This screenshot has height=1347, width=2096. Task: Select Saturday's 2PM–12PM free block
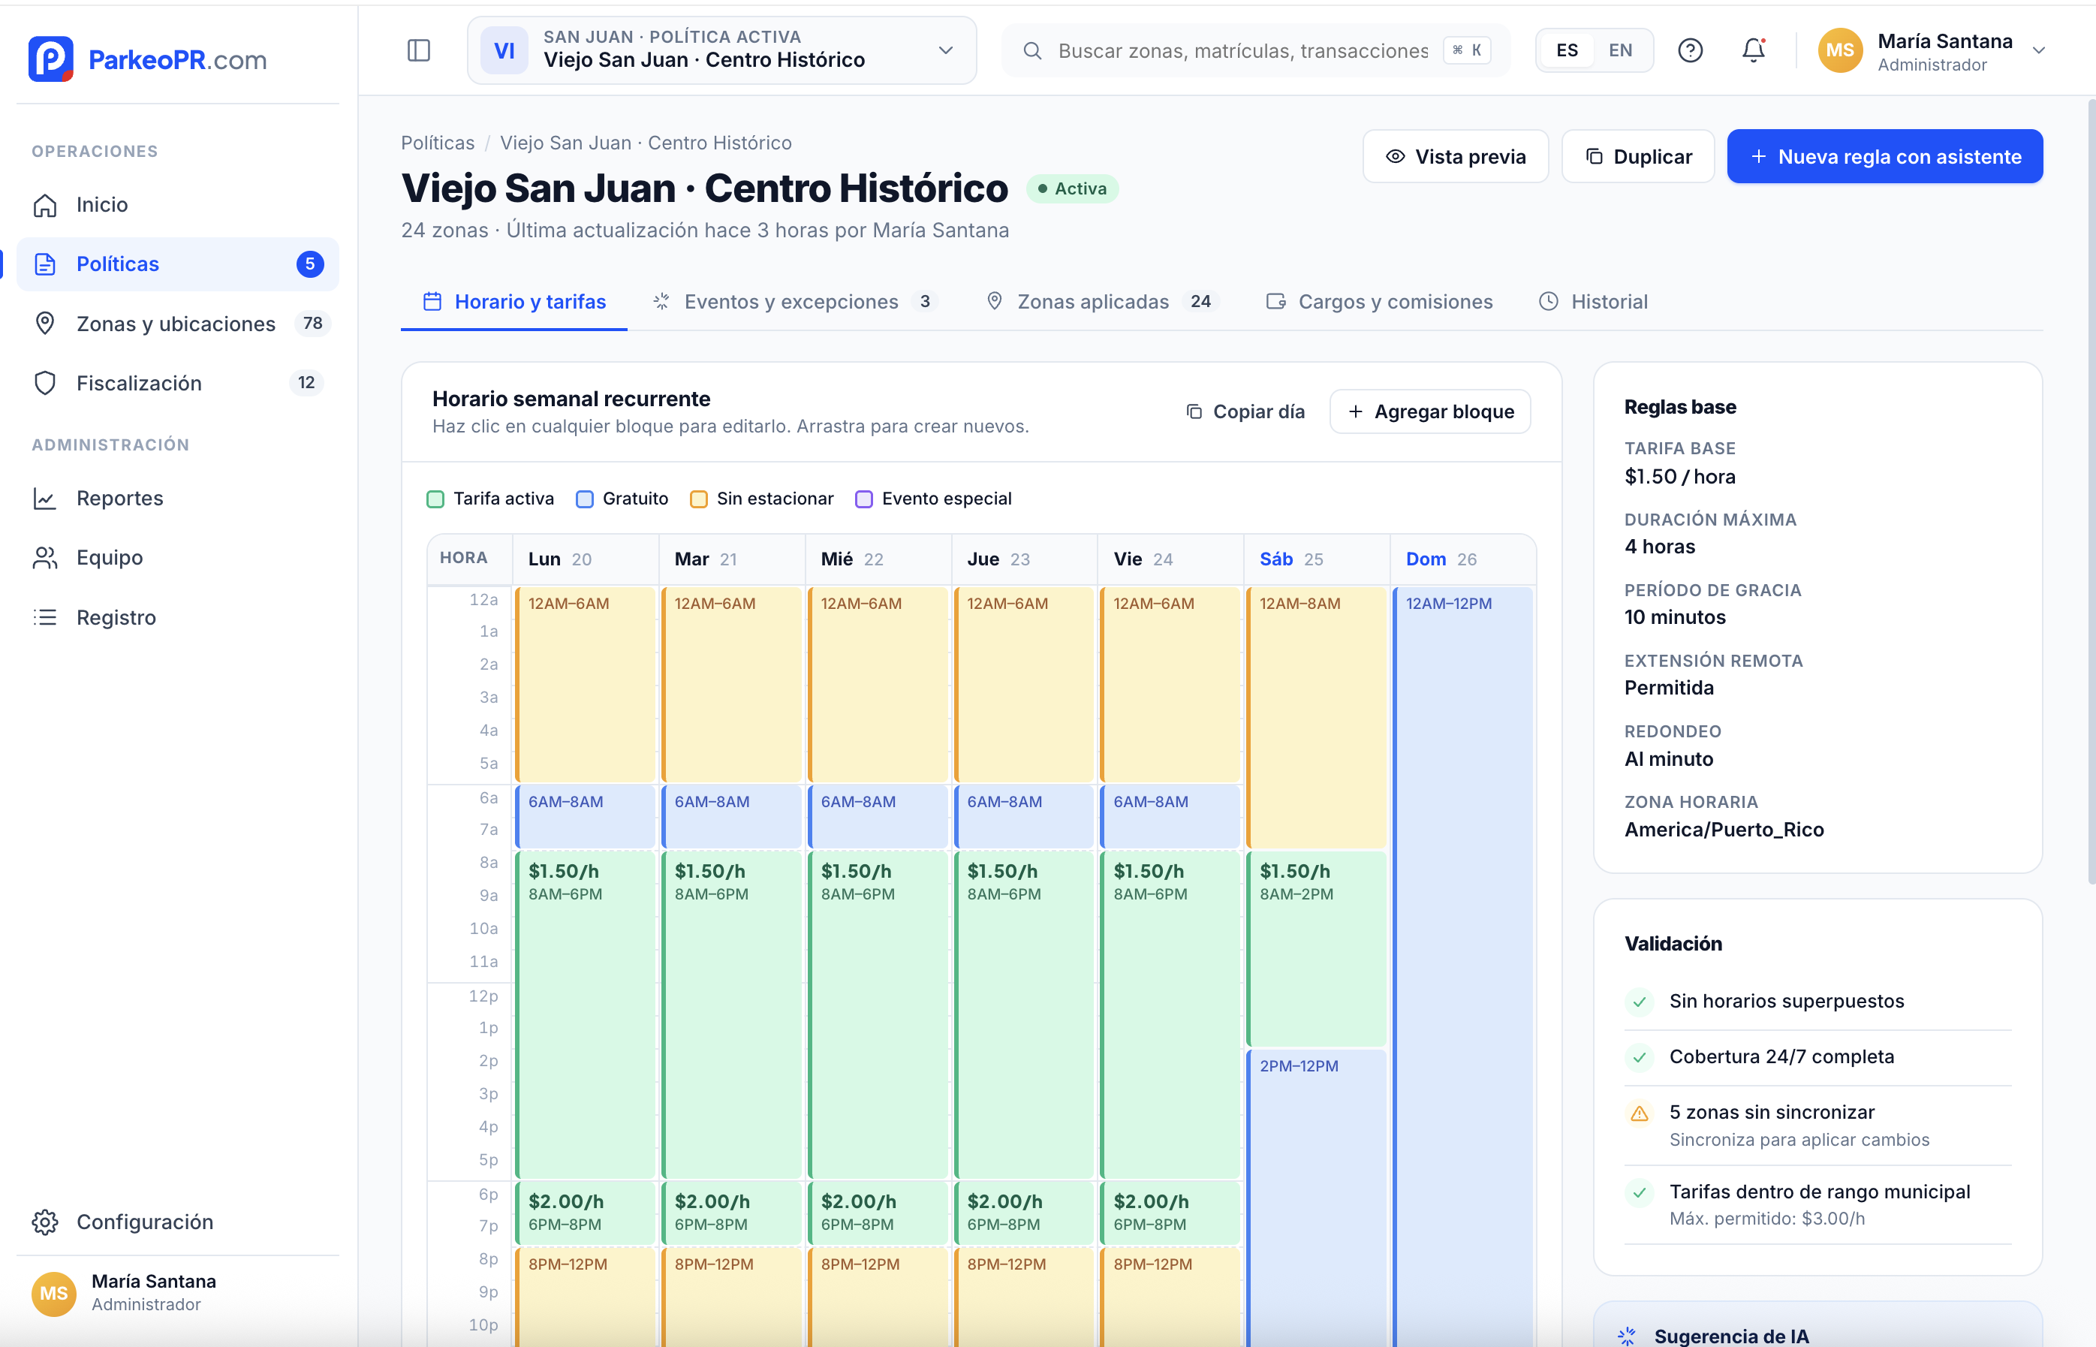click(x=1317, y=1198)
